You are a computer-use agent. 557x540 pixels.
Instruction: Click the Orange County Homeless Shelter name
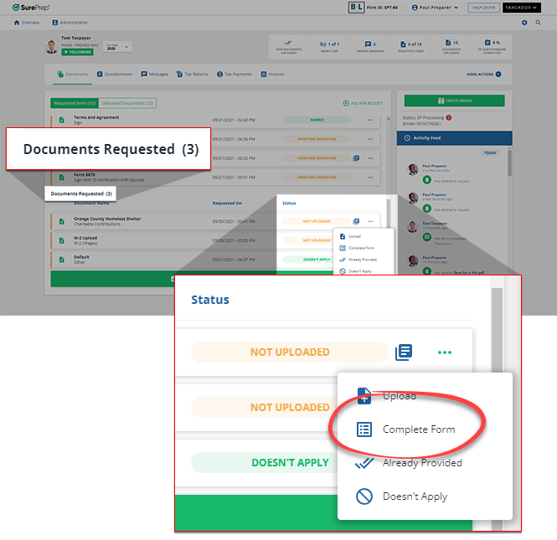pos(107,219)
